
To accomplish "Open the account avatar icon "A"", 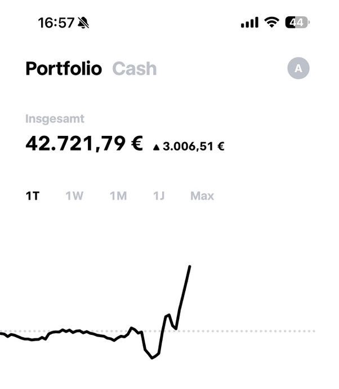I will click(298, 69).
